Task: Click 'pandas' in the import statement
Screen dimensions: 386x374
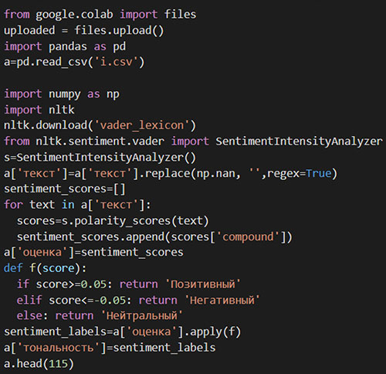Action: [68, 46]
